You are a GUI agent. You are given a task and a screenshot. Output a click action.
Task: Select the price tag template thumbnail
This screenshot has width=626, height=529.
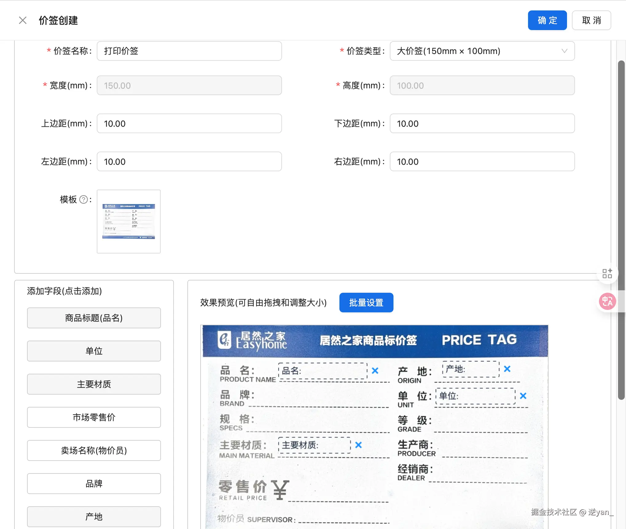pyautogui.click(x=128, y=222)
